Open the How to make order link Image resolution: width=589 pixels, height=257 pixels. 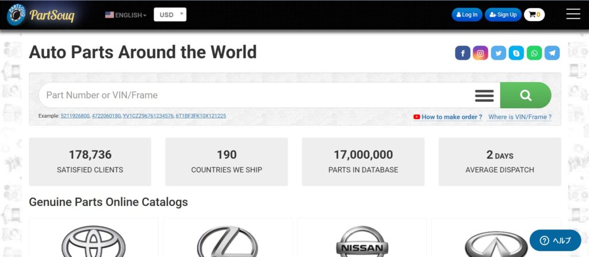pos(452,117)
